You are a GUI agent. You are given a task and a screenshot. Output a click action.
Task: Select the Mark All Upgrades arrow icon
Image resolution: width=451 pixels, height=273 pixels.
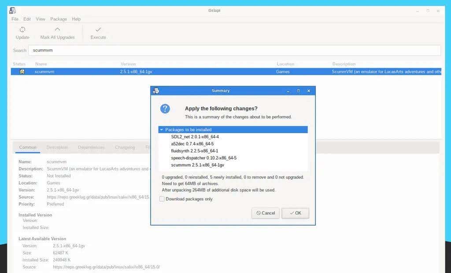[57, 29]
